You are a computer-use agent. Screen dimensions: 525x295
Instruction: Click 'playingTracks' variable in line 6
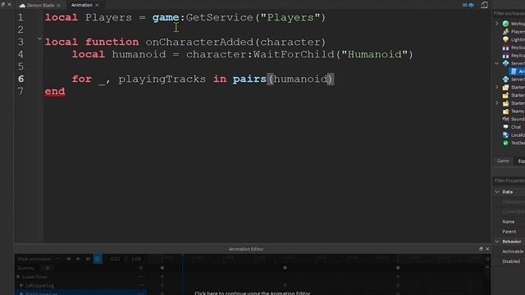[x=162, y=79]
